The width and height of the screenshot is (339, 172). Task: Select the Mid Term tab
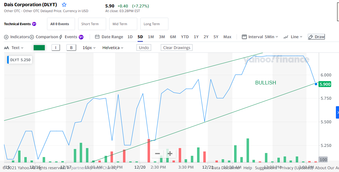[123, 24]
